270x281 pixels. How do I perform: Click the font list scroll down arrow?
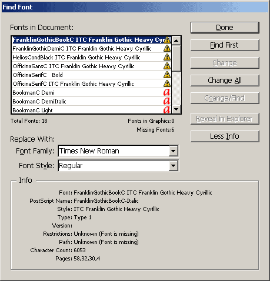[176, 109]
